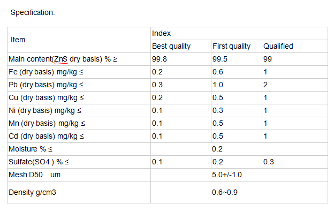Click the Index header cell
Screen dimensions: 334x212
(239, 33)
